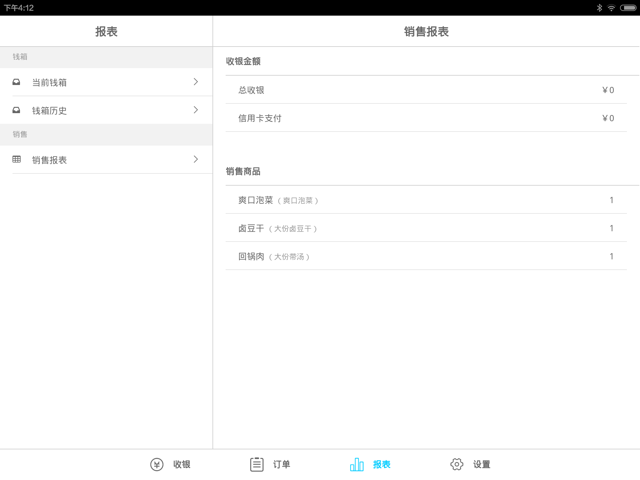
Task: Click the ¥0 value for 总收银
Action: (x=608, y=90)
